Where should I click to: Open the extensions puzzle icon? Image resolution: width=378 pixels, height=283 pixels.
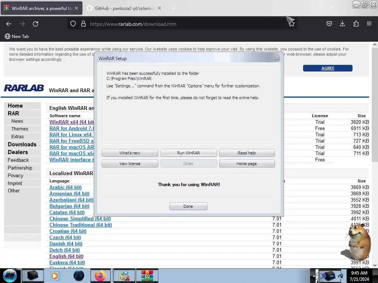pyautogui.click(x=356, y=24)
